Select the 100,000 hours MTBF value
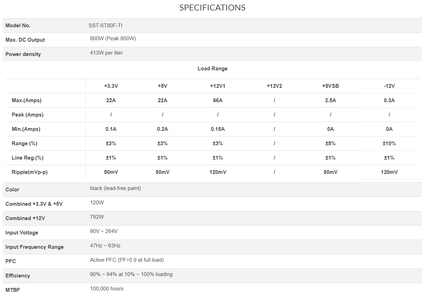Screen dimensions: 422x296 coord(107,289)
